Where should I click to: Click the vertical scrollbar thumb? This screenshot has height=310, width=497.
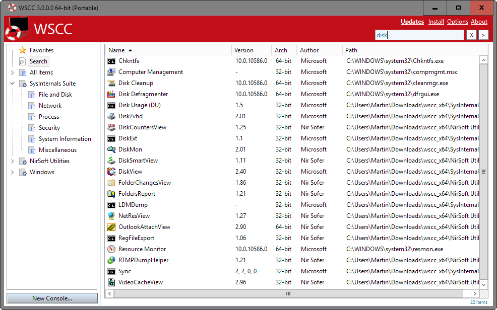[483, 172]
